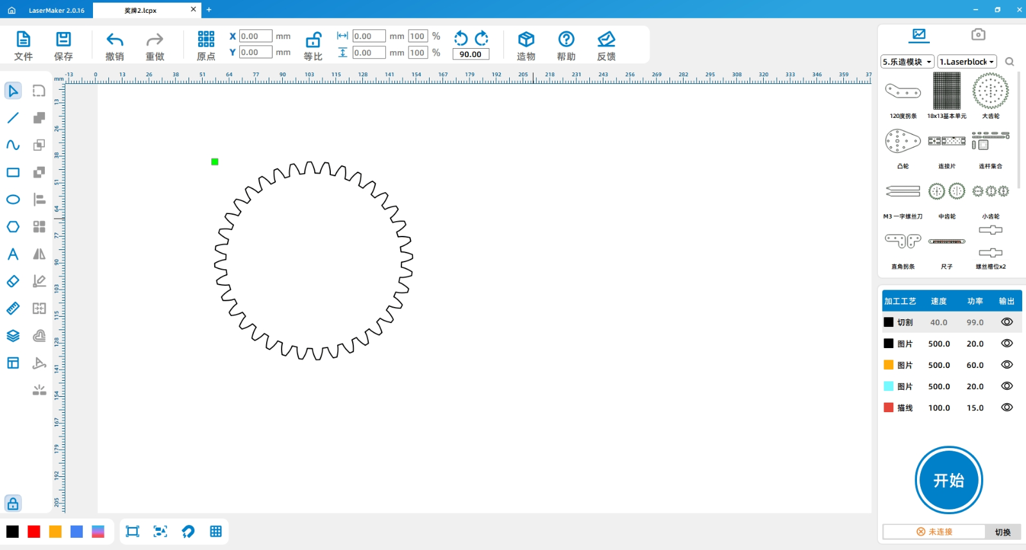Viewport: 1026px width, 550px height.
Task: Open the 1.Laserblock dropdown
Action: click(966, 62)
